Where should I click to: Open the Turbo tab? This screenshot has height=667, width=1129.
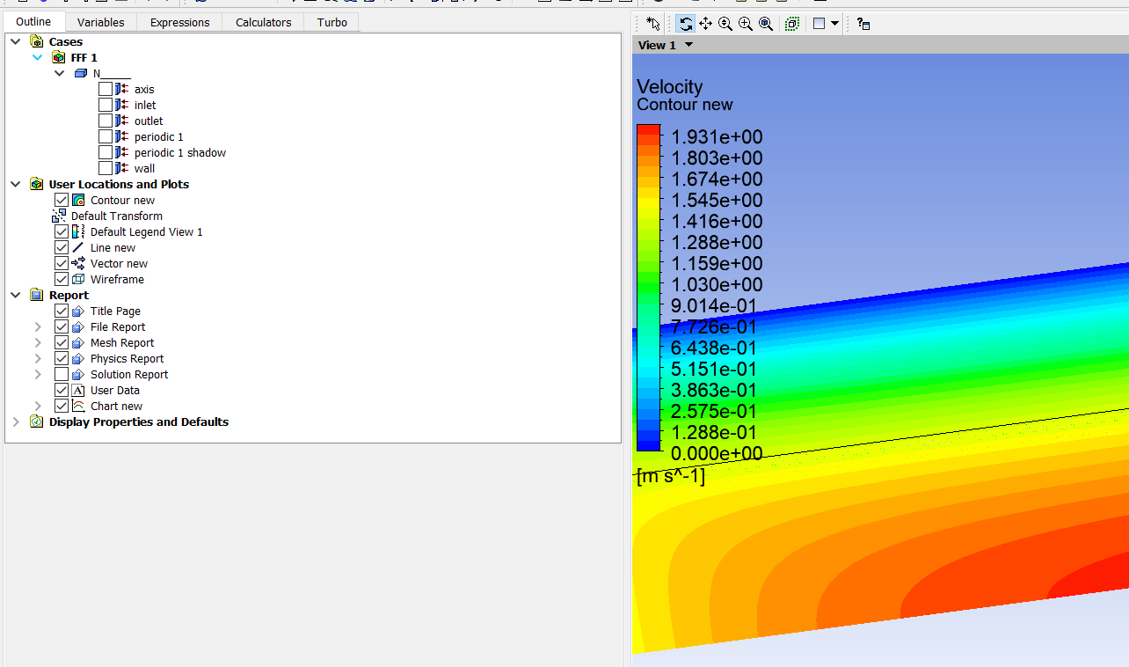pyautogui.click(x=331, y=22)
